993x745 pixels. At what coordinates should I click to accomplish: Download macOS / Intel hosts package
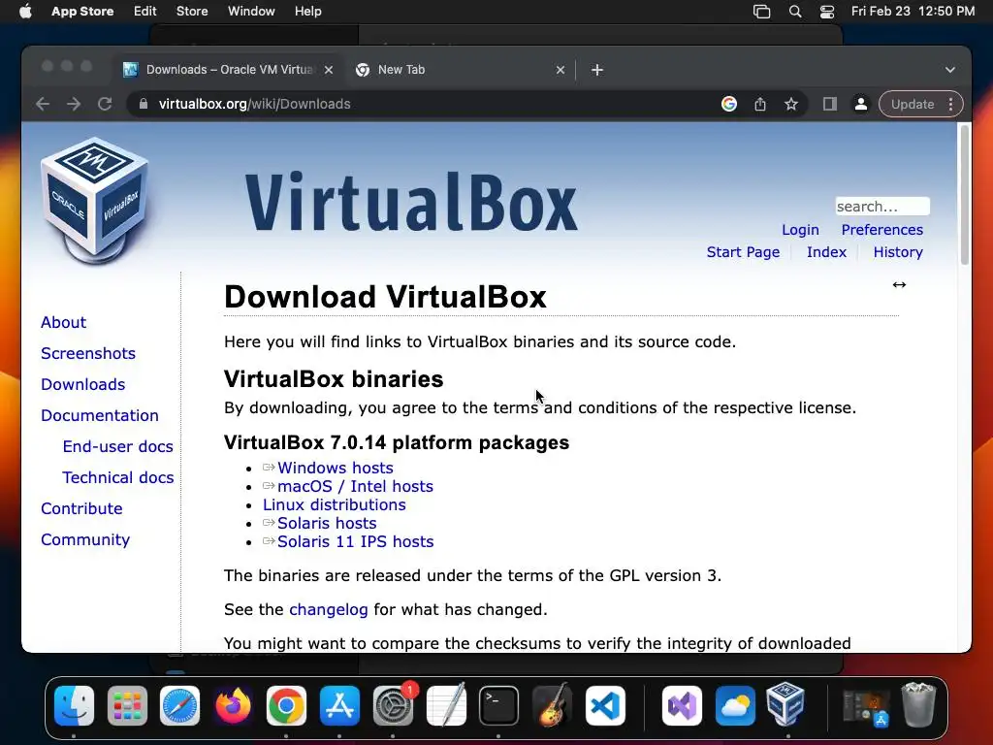[355, 486]
